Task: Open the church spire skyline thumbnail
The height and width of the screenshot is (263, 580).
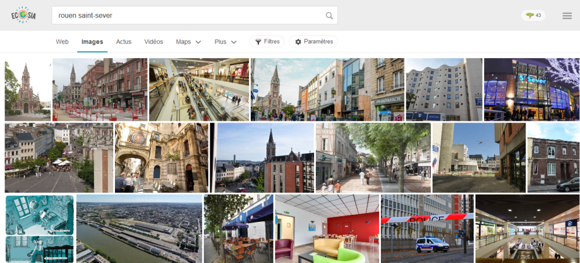Action: pos(262,158)
